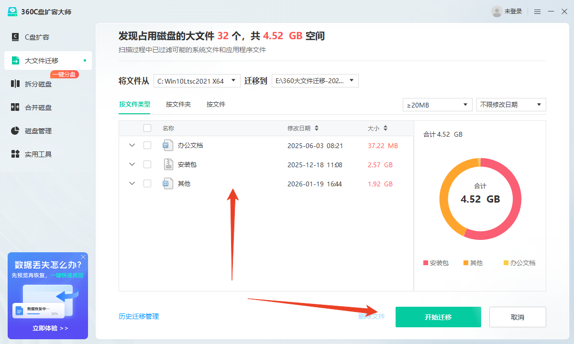This screenshot has height=344, width=574.
Task: Open the 不限修改日期 dropdown
Action: pos(511,104)
